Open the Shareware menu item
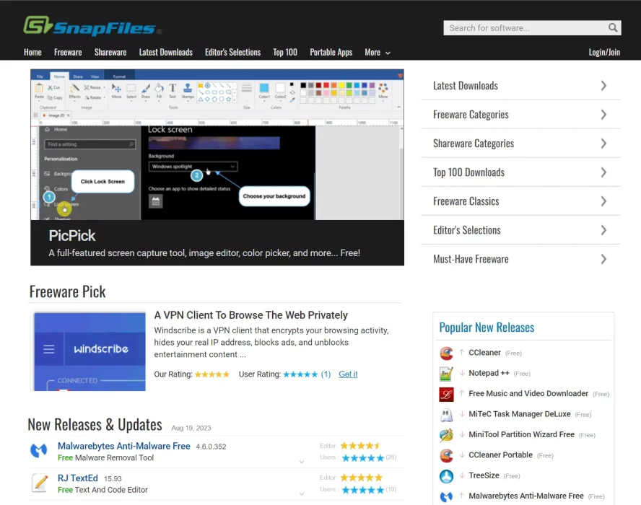The width and height of the screenshot is (641, 505). click(110, 52)
